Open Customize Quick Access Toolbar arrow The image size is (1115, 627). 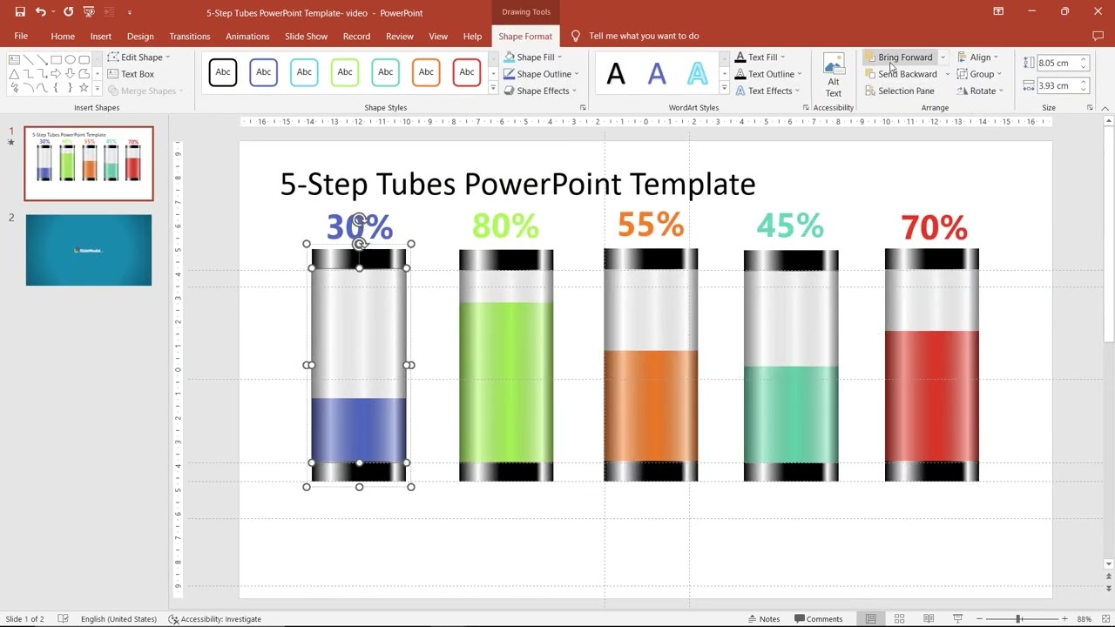(x=130, y=13)
